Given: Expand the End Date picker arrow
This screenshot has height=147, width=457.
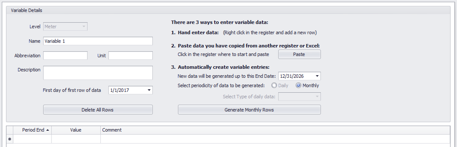Looking at the screenshot, I should tap(317, 76).
